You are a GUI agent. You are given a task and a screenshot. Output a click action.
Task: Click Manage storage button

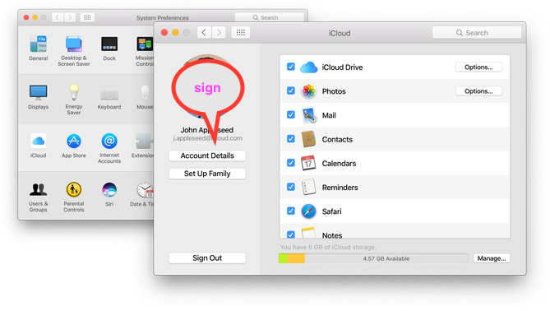pos(492,258)
